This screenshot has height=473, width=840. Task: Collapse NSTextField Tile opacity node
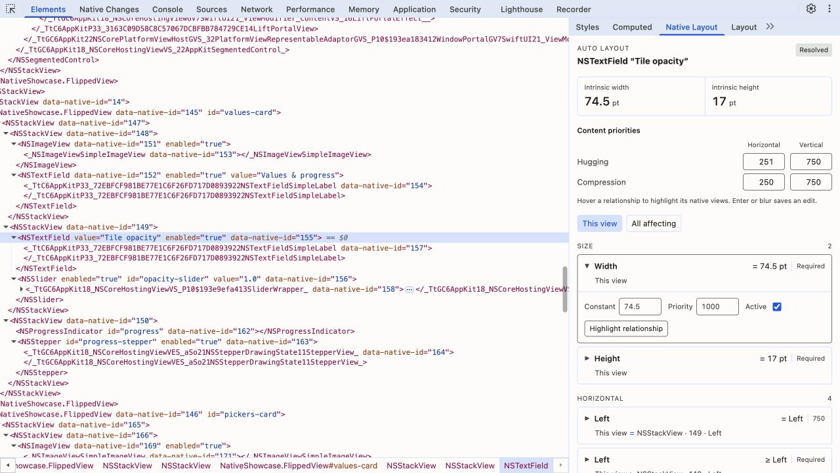(14, 238)
